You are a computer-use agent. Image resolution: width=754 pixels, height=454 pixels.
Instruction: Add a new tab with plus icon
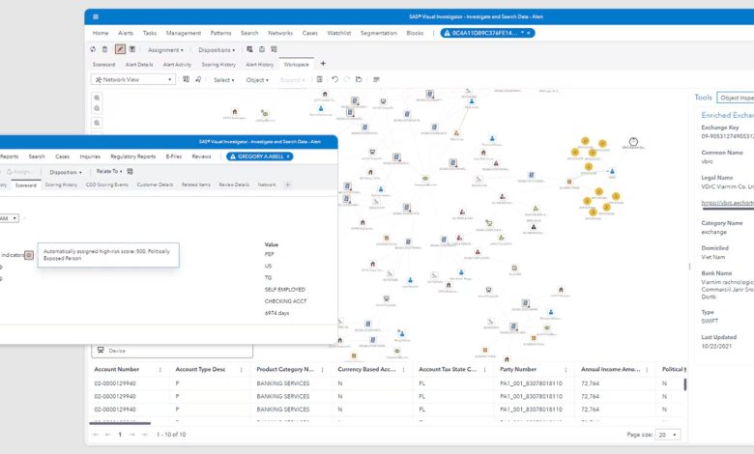[323, 64]
